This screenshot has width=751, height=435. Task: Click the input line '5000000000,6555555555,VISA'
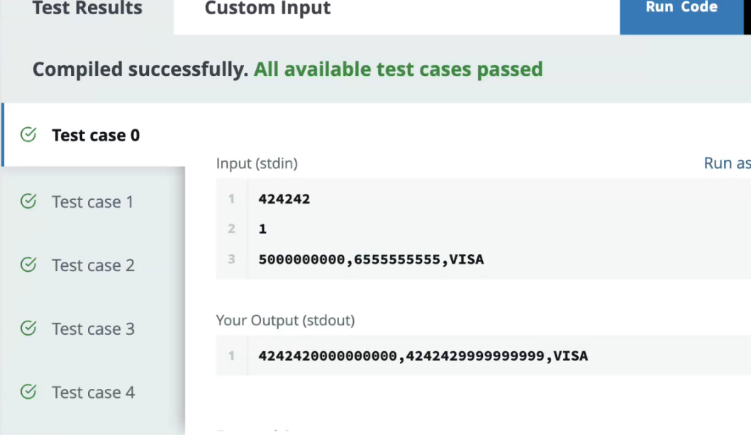[x=371, y=259]
